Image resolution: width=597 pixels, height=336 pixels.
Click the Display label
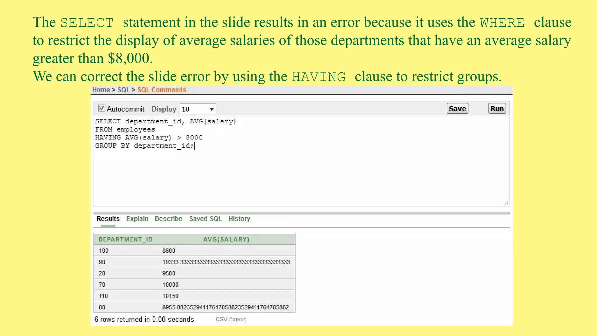(x=164, y=109)
